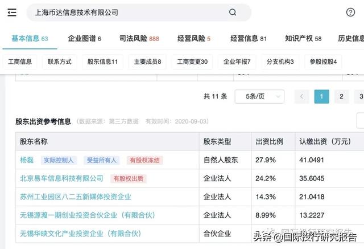The height and width of the screenshot is (249, 364).
Task: Go to pagination page 3
Action: (360, 96)
